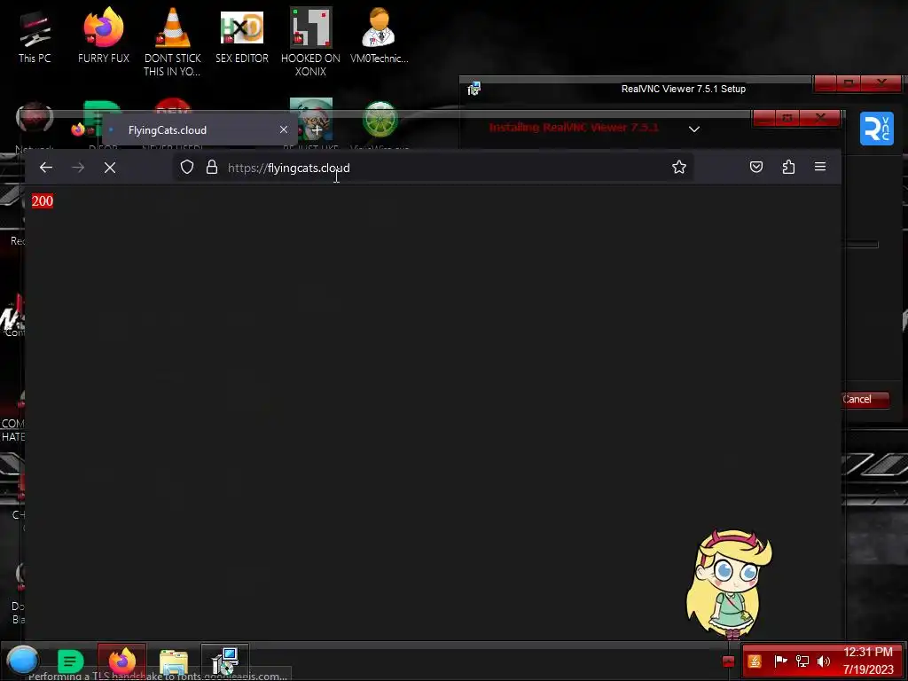The width and height of the screenshot is (908, 681).
Task: Open the volume speaker tray icon
Action: pos(824,661)
